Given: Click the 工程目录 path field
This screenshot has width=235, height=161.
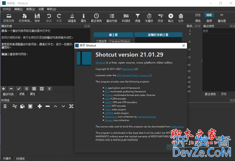Looking at the screenshot, I should [119, 41].
